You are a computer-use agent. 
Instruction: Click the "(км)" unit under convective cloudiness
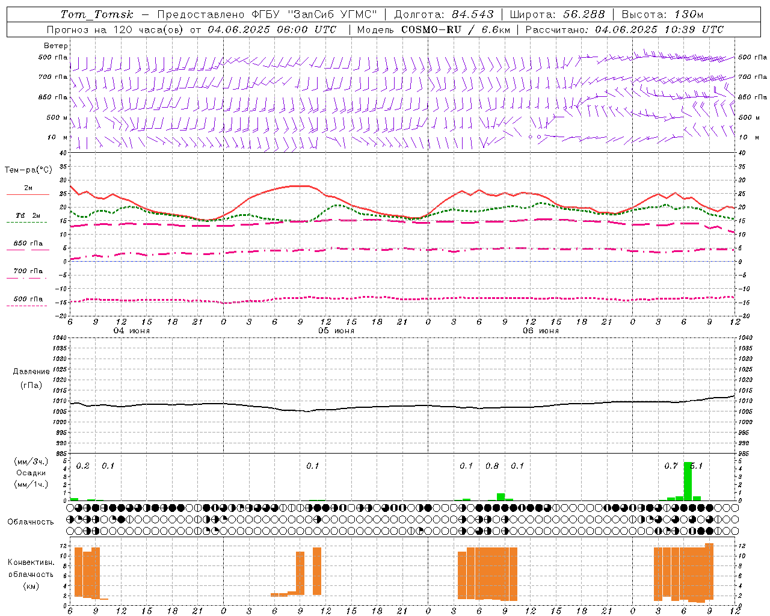click(x=31, y=586)
